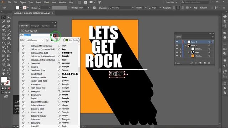Viewport: 228px width, 128px height.
Task: Align text right in control bar
Action: point(182,8)
